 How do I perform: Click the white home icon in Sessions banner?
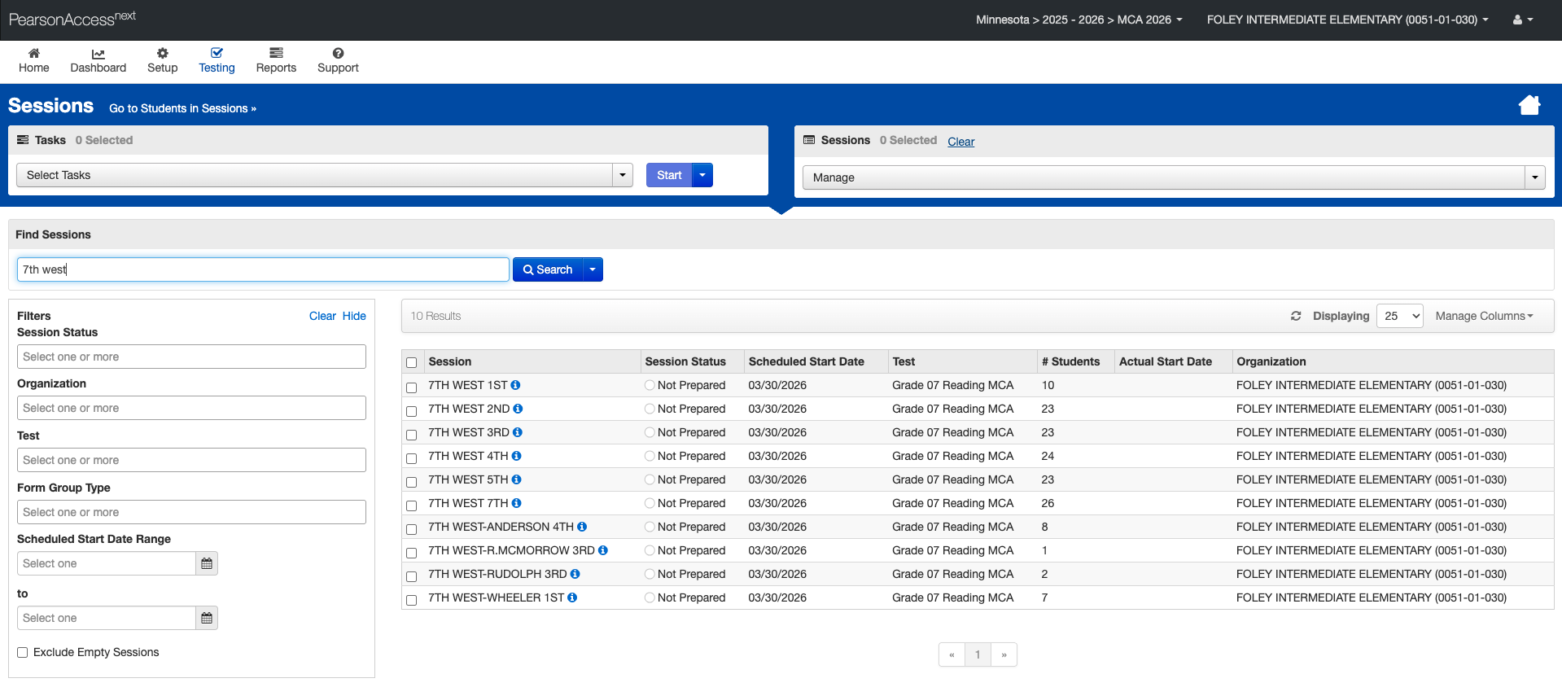(x=1529, y=105)
